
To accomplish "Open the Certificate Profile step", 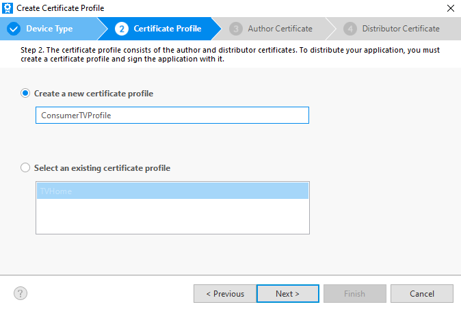I will tap(168, 29).
